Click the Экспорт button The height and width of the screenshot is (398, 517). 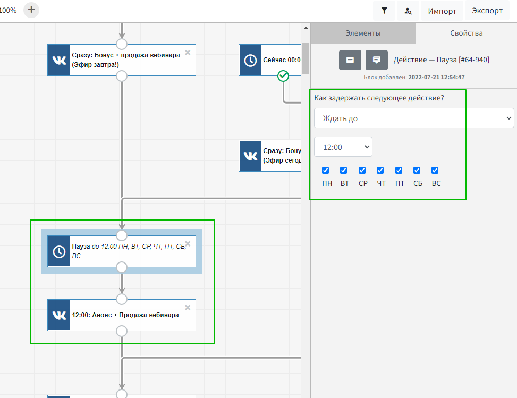[x=487, y=11]
